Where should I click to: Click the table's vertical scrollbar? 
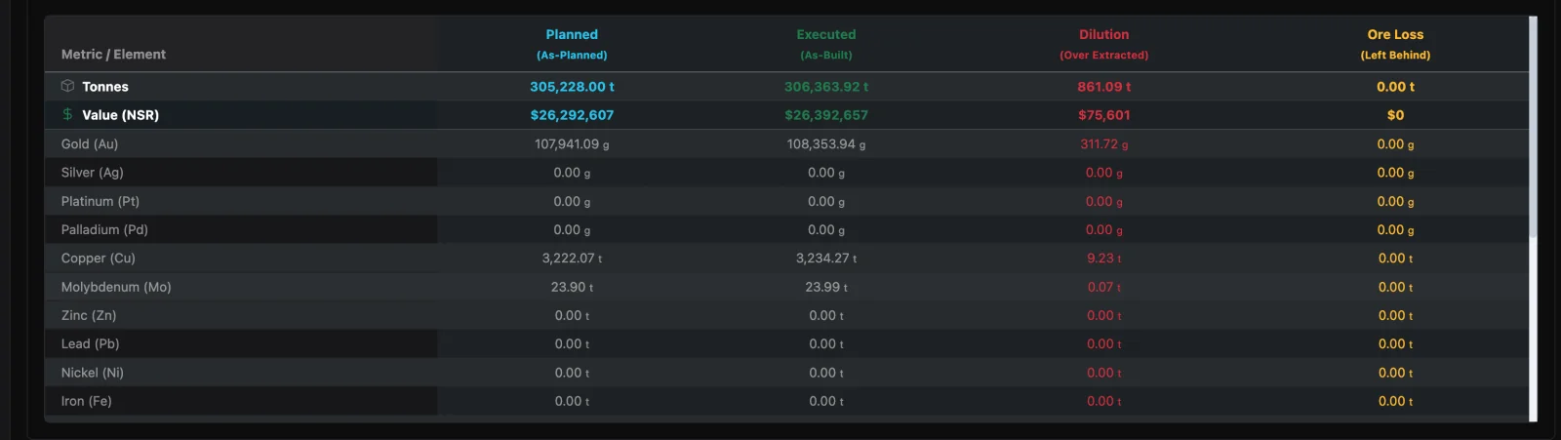(1533, 127)
